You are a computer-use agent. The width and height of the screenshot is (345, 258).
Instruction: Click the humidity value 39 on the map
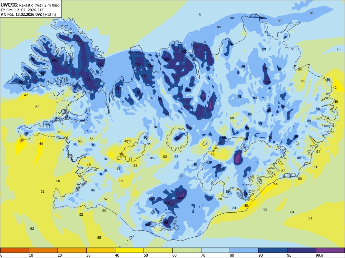click(121, 154)
